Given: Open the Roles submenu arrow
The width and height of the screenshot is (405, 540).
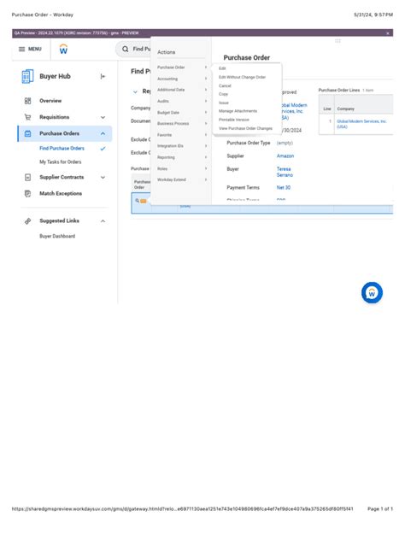Looking at the screenshot, I should tap(206, 169).
